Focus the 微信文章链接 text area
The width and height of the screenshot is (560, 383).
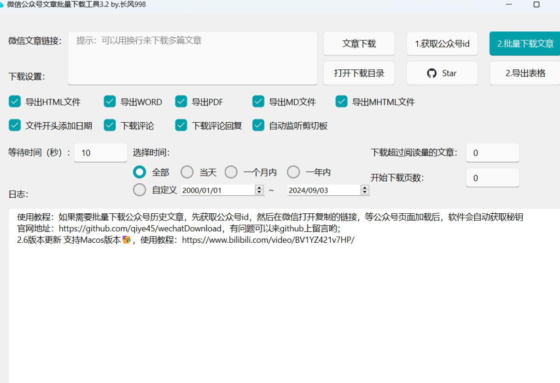pyautogui.click(x=192, y=58)
